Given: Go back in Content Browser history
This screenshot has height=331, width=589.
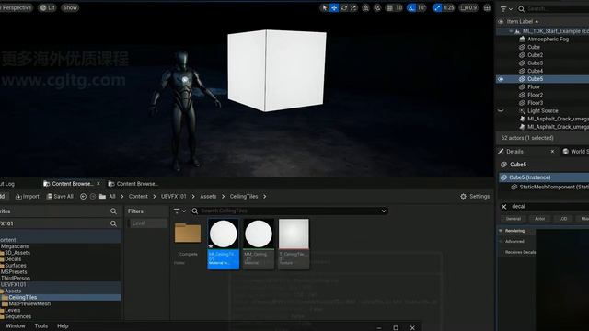Looking at the screenshot, I should pos(83,197).
